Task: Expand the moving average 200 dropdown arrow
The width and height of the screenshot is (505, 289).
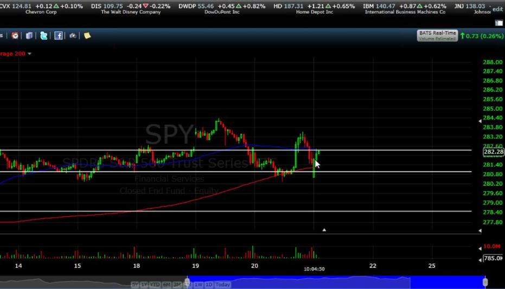Action: pyautogui.click(x=30, y=54)
